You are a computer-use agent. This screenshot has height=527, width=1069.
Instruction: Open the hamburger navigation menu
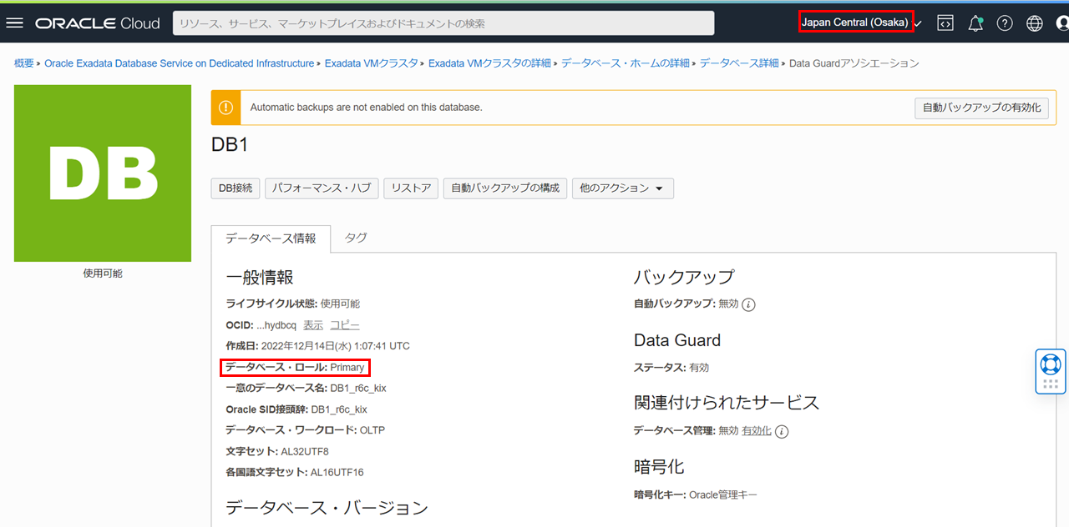14,23
